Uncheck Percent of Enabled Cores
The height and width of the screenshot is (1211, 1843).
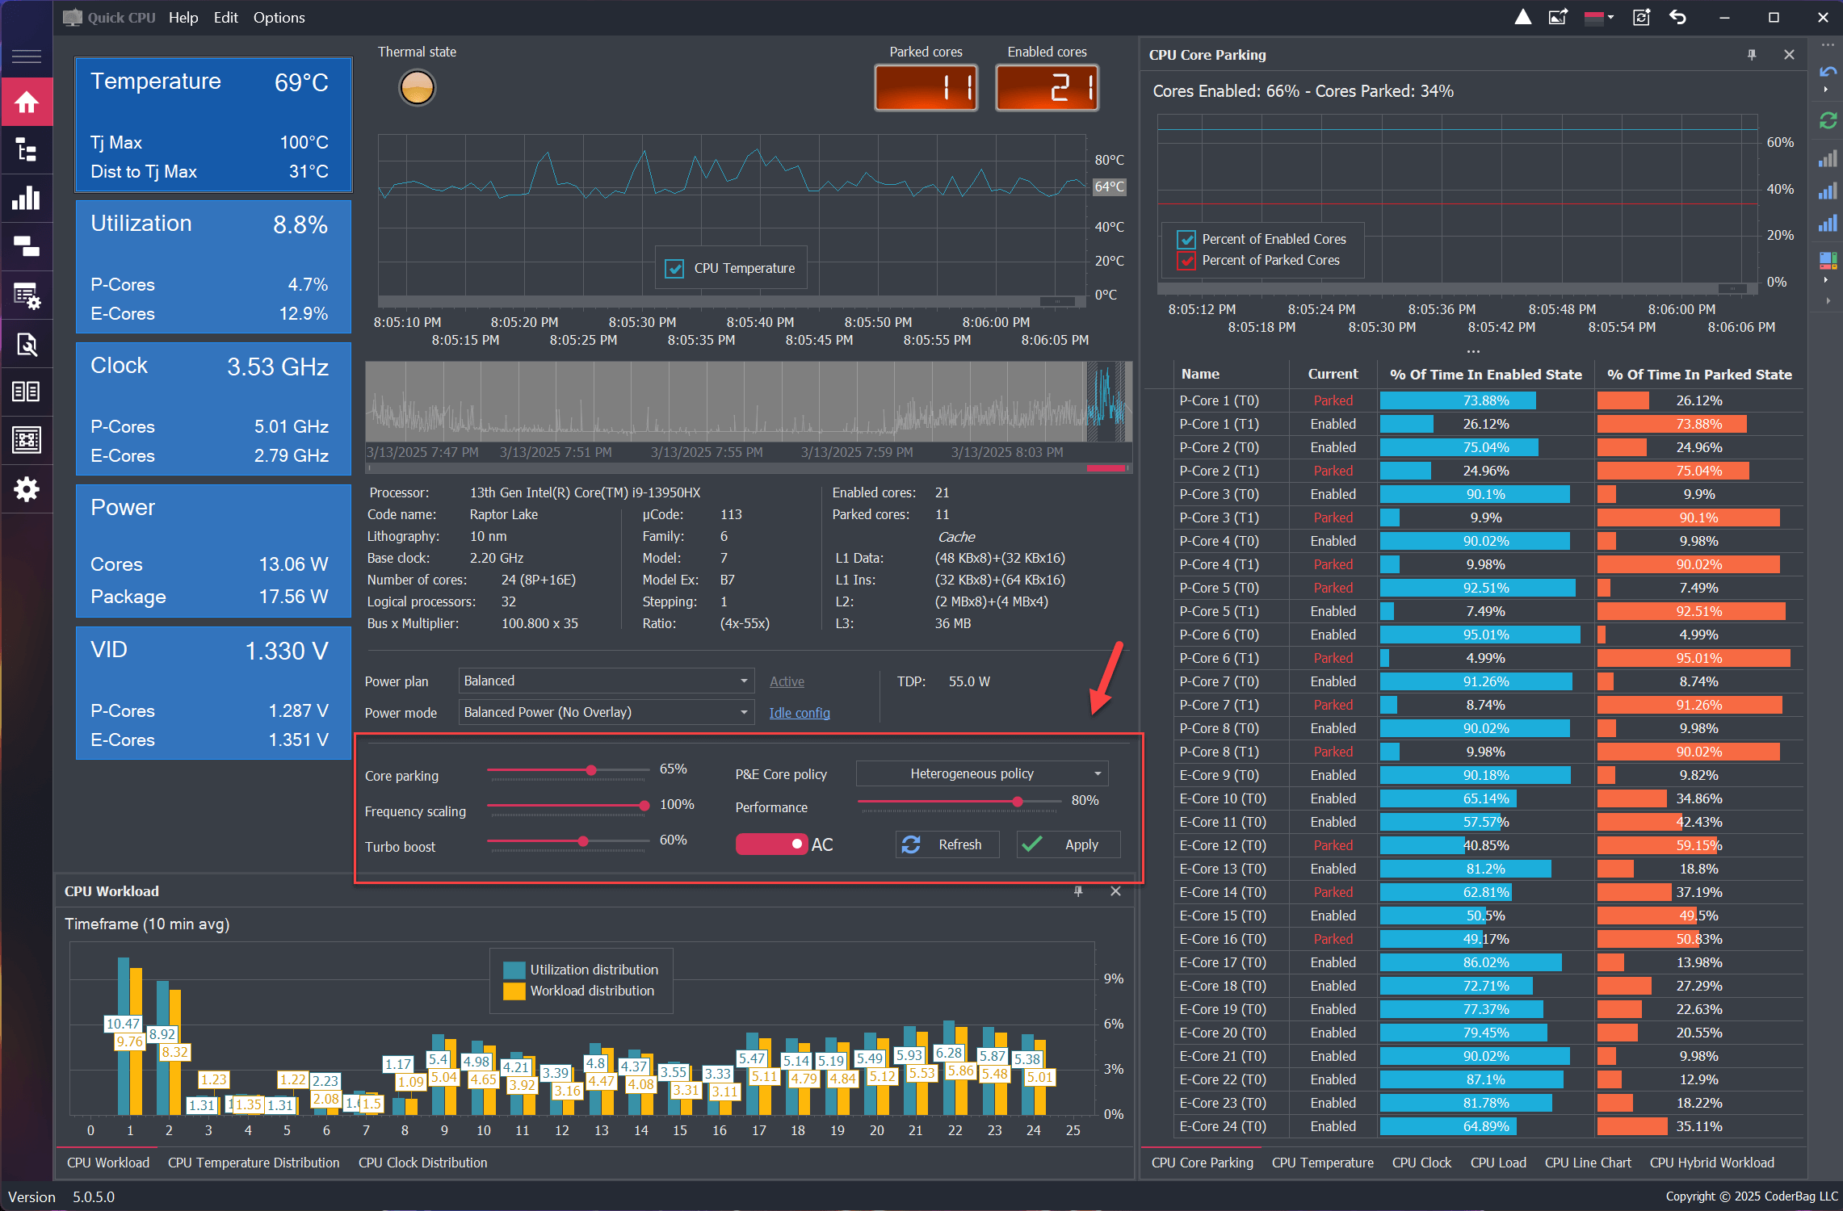[1186, 240]
